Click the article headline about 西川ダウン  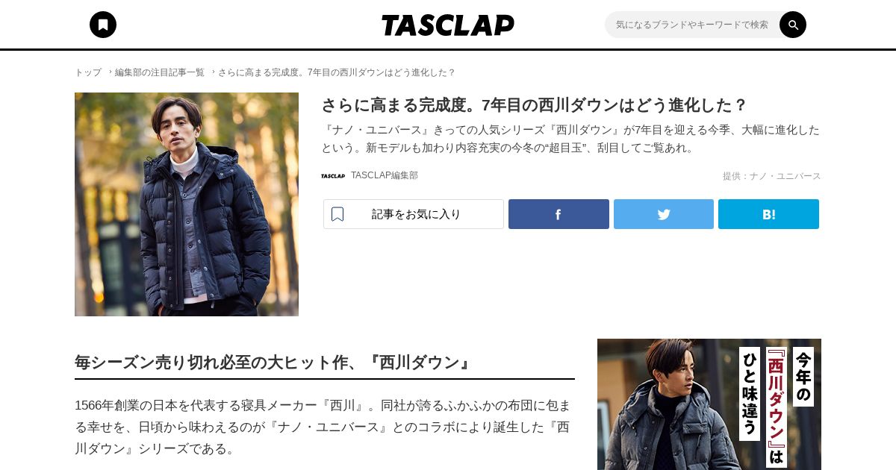[535, 104]
